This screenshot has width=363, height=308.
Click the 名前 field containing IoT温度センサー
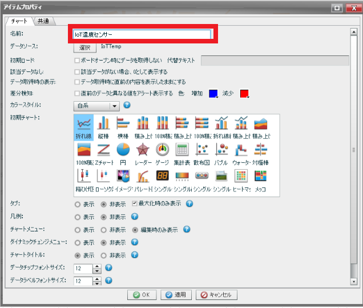coord(142,34)
